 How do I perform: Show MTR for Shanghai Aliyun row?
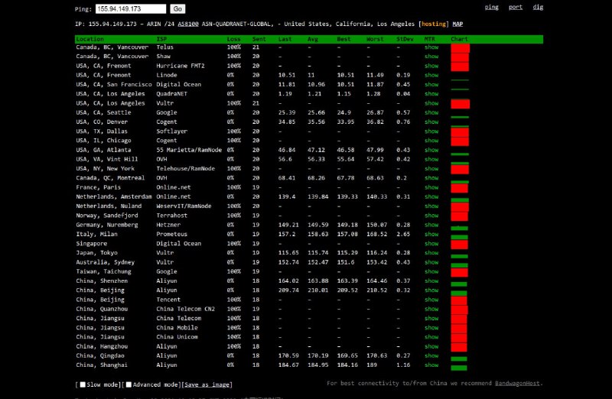431,365
